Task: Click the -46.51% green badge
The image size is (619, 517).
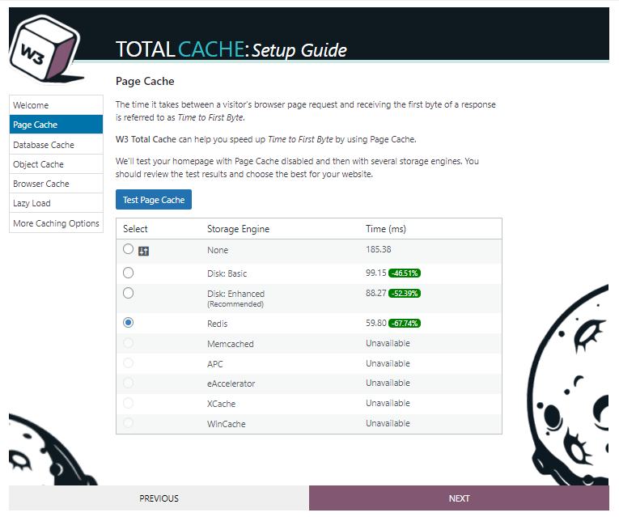Action: [405, 273]
